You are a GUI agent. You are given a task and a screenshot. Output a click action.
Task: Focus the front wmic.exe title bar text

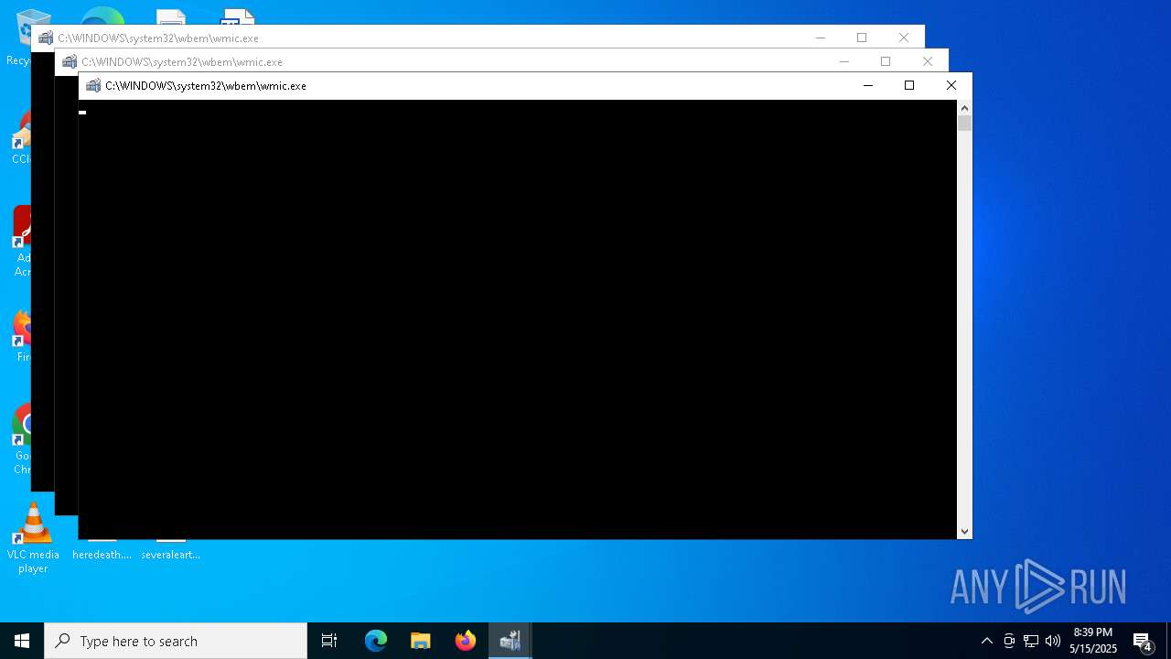[206, 86]
